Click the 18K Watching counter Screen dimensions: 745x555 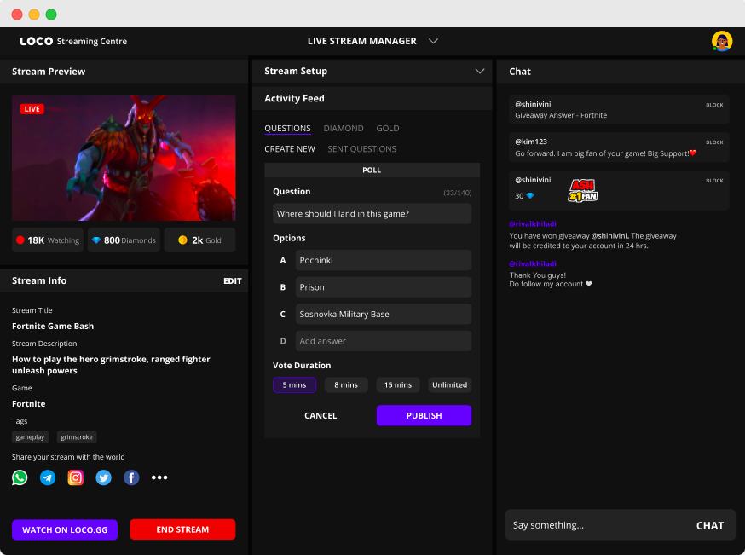coord(48,240)
